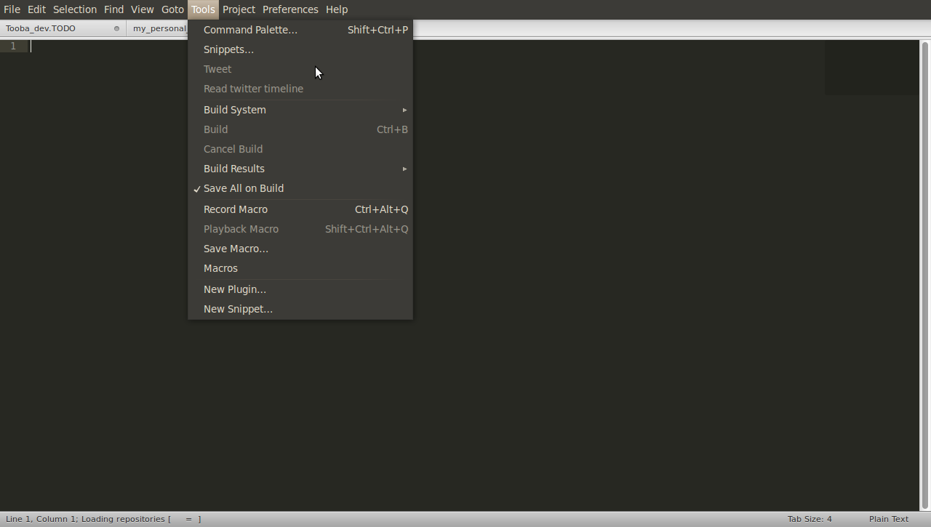Viewport: 931px width, 527px height.
Task: Select New Plugin... entry
Action: (300, 289)
